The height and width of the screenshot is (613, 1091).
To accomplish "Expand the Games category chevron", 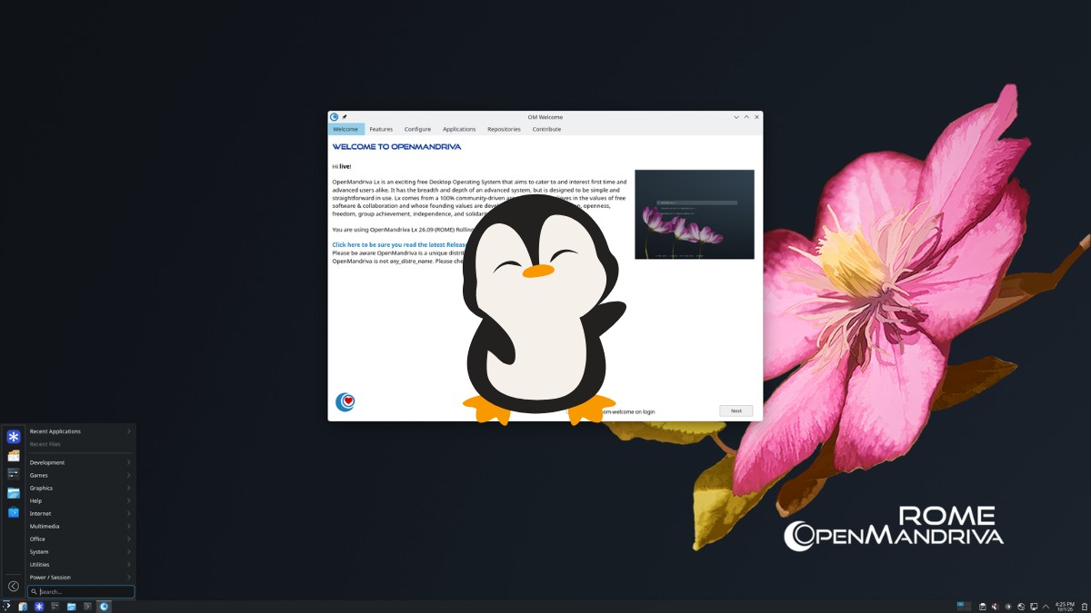I will [128, 475].
